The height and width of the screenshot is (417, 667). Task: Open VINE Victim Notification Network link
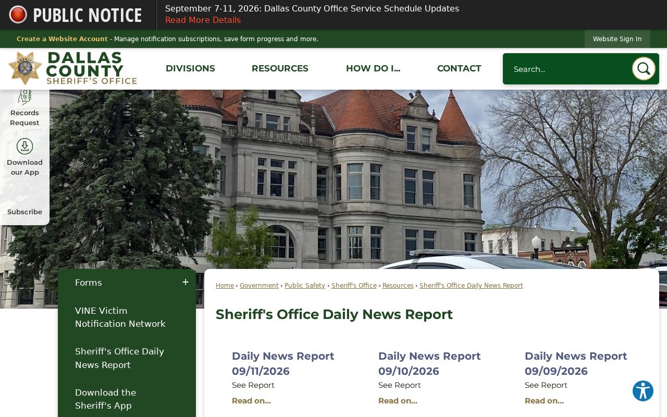(x=120, y=317)
